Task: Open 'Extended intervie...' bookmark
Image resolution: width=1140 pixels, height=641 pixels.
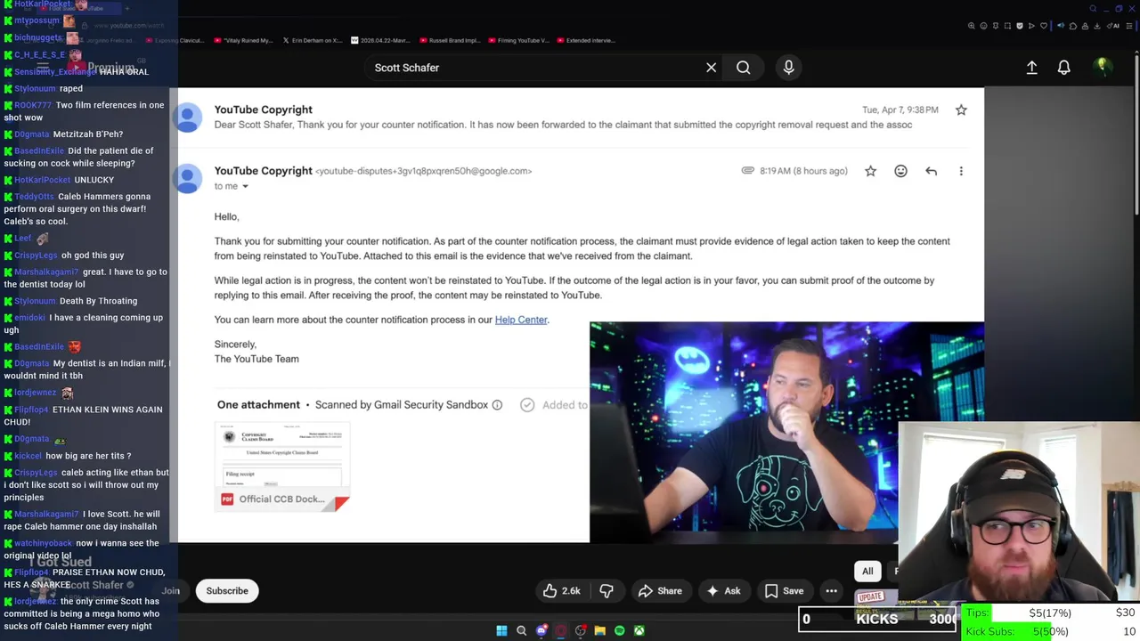Action: click(x=585, y=40)
